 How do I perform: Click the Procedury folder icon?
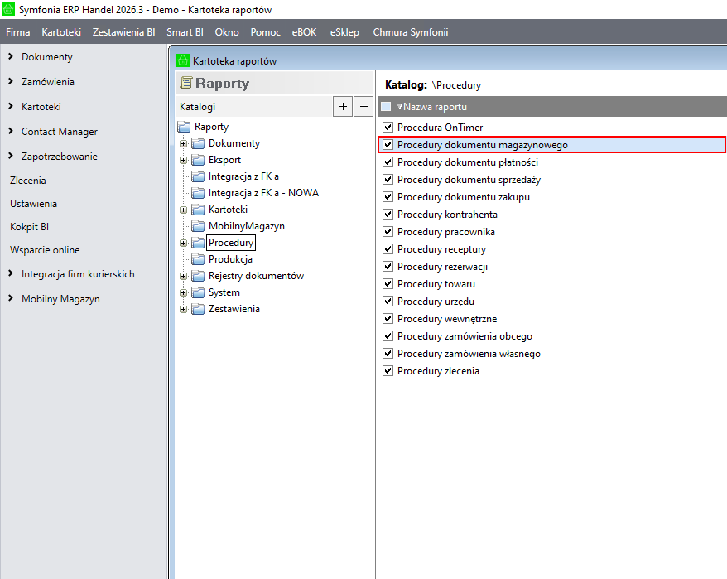tap(199, 243)
